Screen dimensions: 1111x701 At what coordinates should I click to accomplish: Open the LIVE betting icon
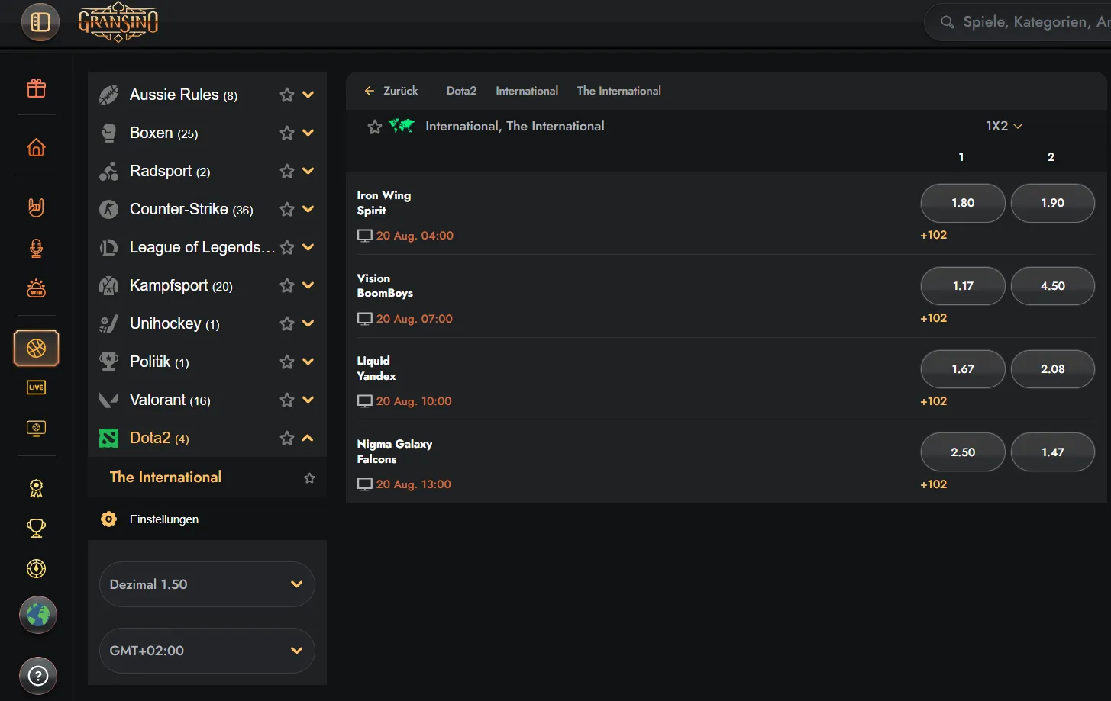click(37, 387)
